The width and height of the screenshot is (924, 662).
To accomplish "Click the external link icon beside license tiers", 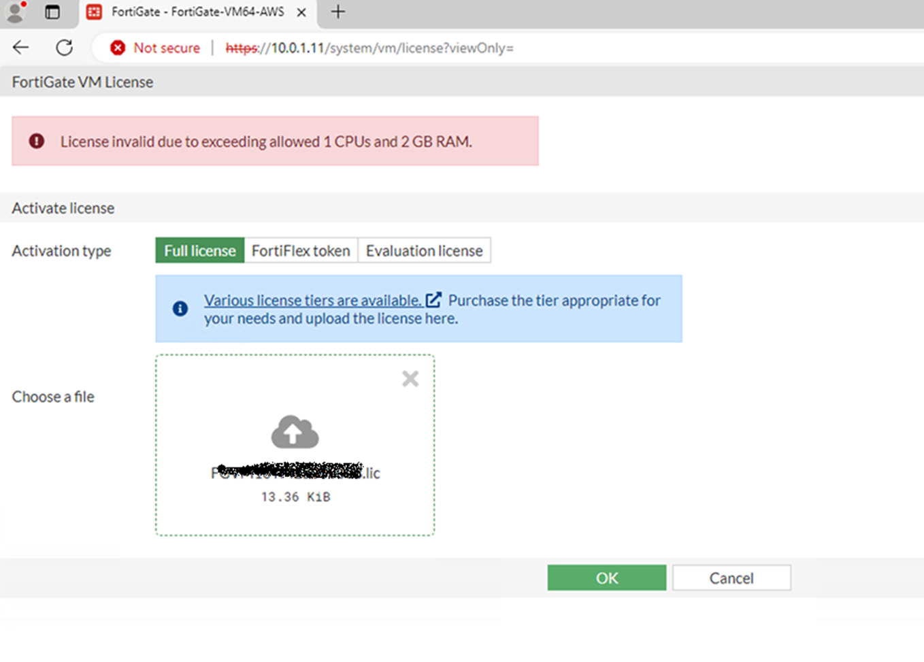I will (x=433, y=300).
